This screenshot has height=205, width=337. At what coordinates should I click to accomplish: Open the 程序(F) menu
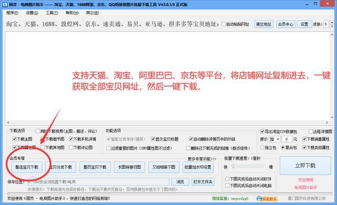(x=12, y=13)
